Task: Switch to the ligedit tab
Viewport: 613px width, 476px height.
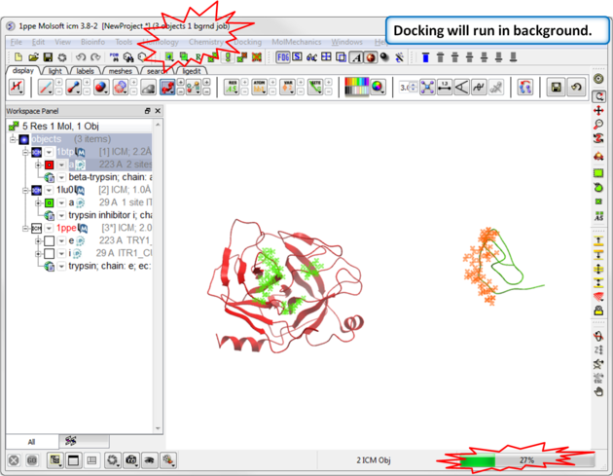Action: pyautogui.click(x=188, y=71)
